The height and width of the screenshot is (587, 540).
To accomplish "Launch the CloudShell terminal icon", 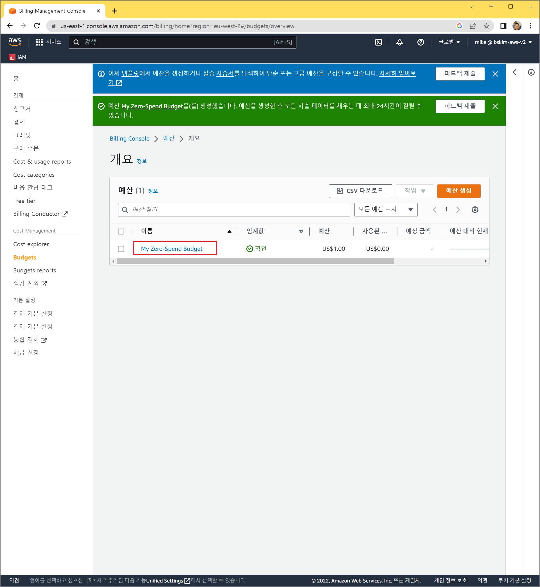I will coord(378,42).
